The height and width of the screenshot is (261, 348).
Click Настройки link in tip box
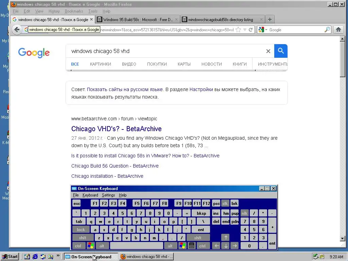point(201,89)
